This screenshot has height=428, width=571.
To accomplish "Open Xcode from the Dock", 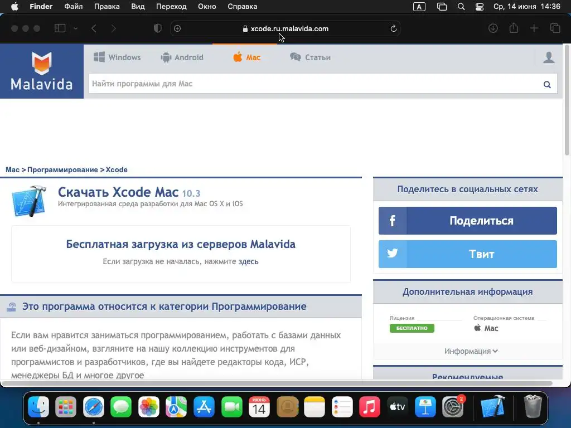I will 493,406.
